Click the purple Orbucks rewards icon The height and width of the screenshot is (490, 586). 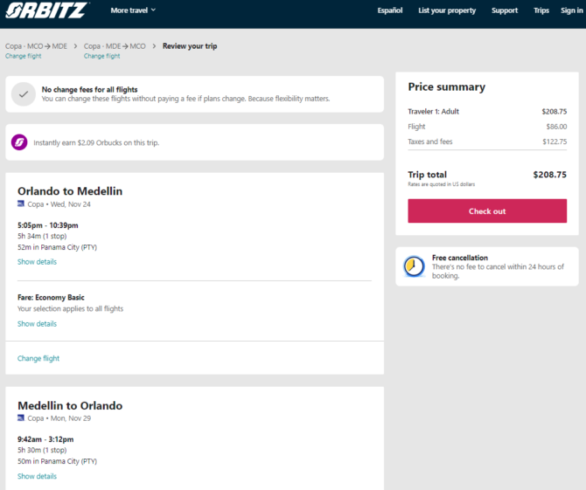click(x=19, y=142)
